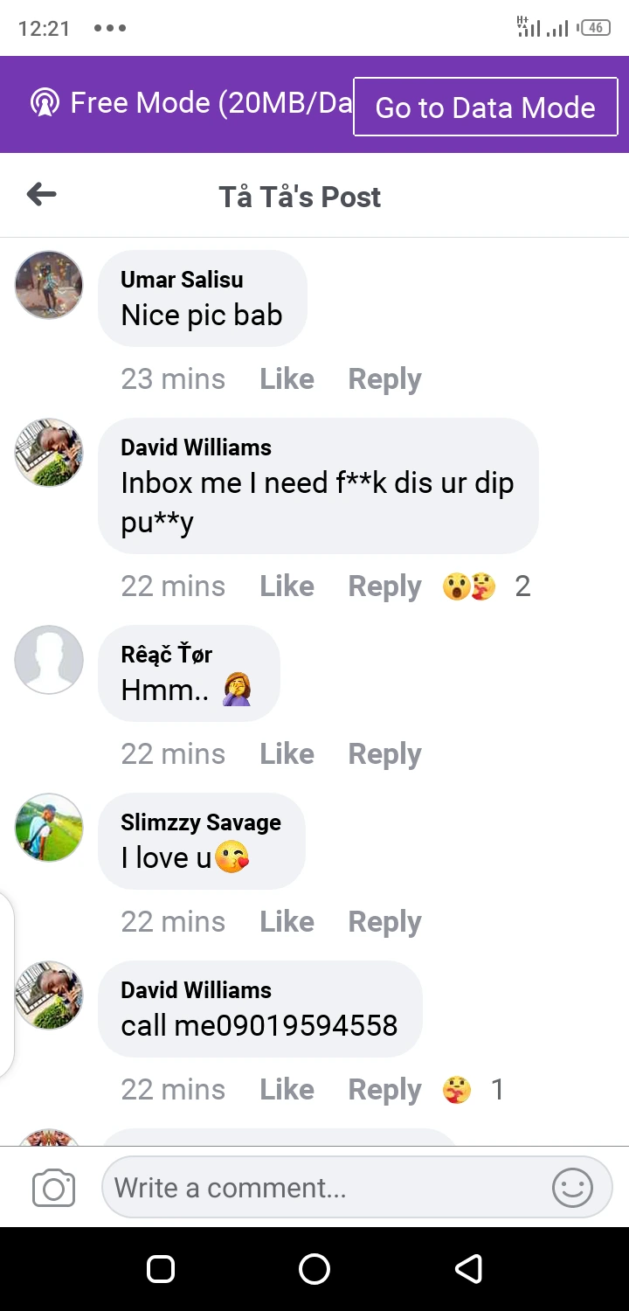Screen dimensions: 629x1311
Task: Like Slimzzy Savage's comment
Action: point(287,922)
